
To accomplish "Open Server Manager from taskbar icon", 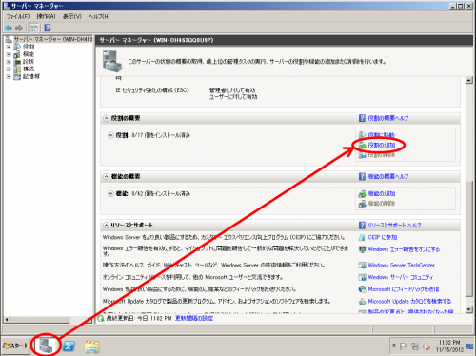I will coord(47,346).
